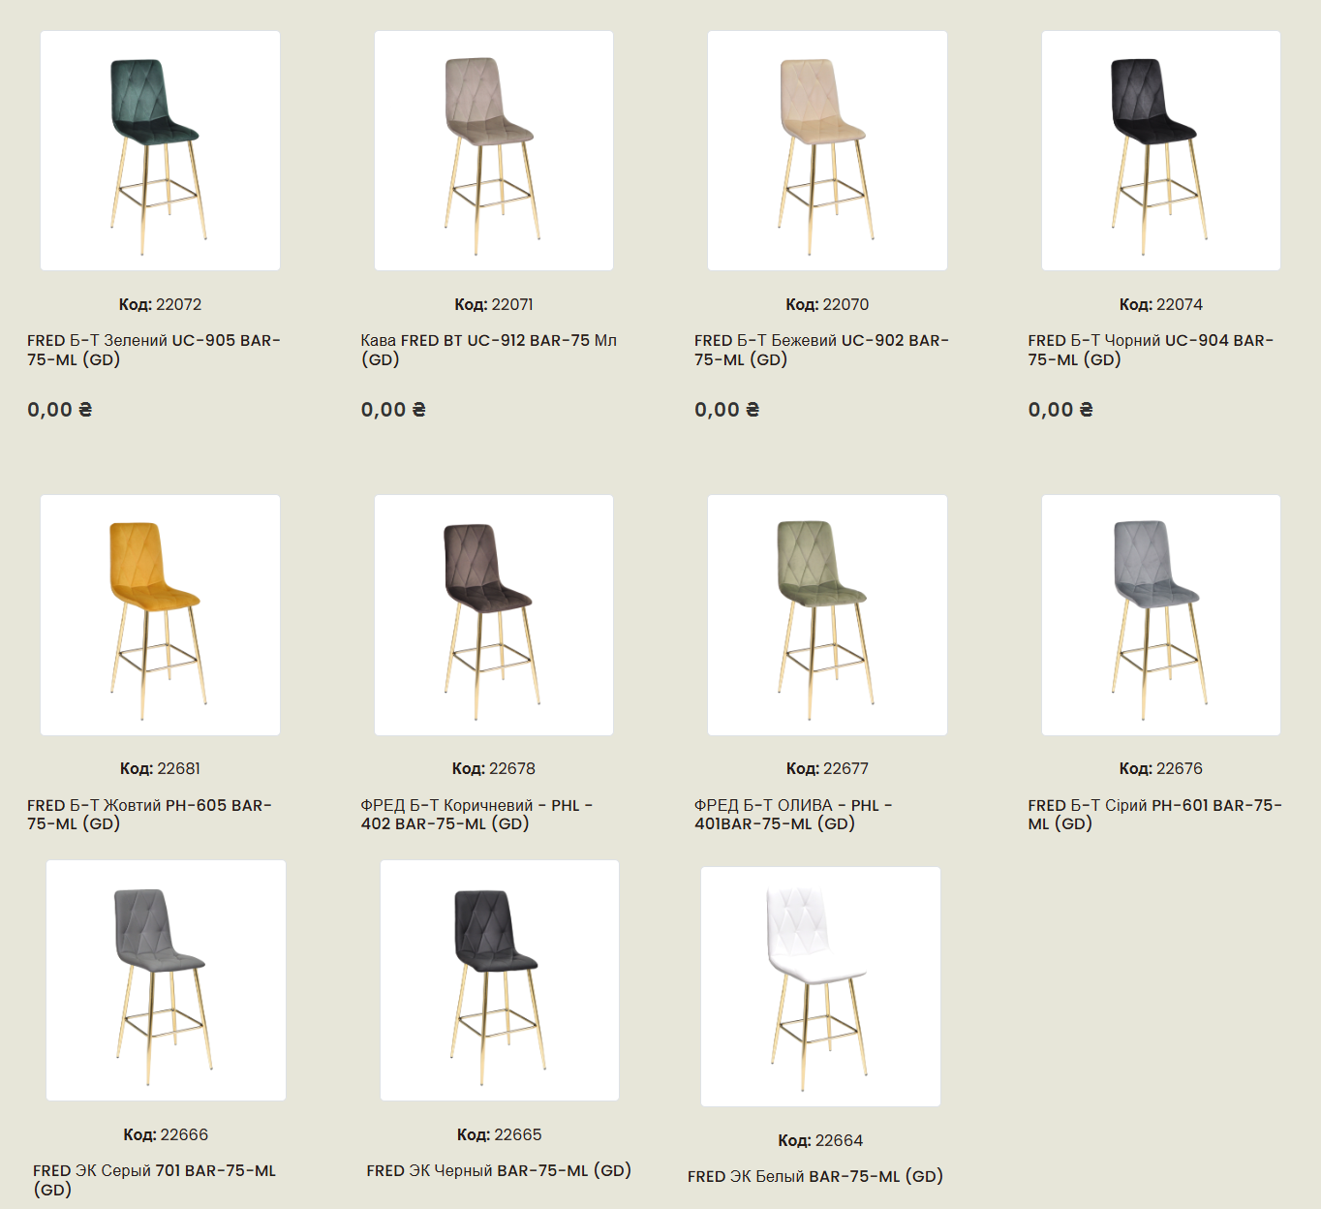Open the black UC-904 chair image

pyautogui.click(x=1161, y=150)
